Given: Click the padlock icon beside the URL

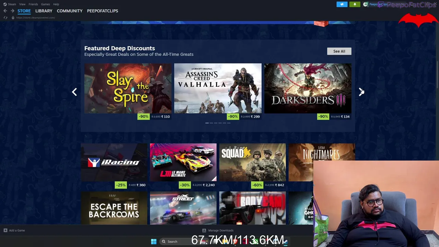Looking at the screenshot, I should point(13,17).
